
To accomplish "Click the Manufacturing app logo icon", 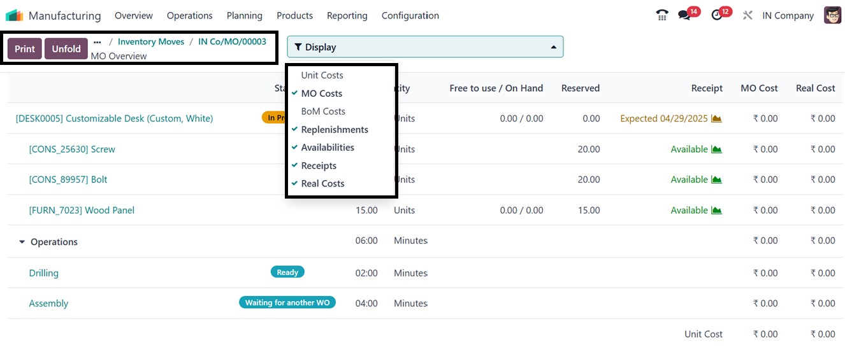I will 14,15.
